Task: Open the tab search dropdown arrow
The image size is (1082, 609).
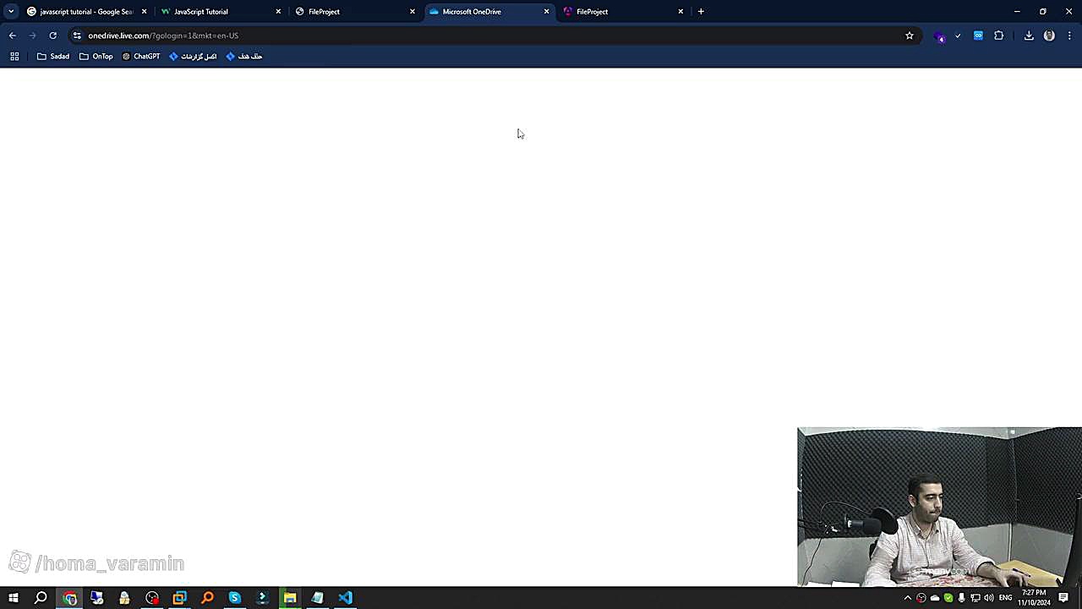Action: point(11,12)
